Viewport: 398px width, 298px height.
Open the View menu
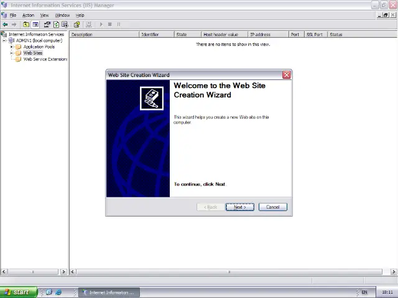(x=44, y=15)
